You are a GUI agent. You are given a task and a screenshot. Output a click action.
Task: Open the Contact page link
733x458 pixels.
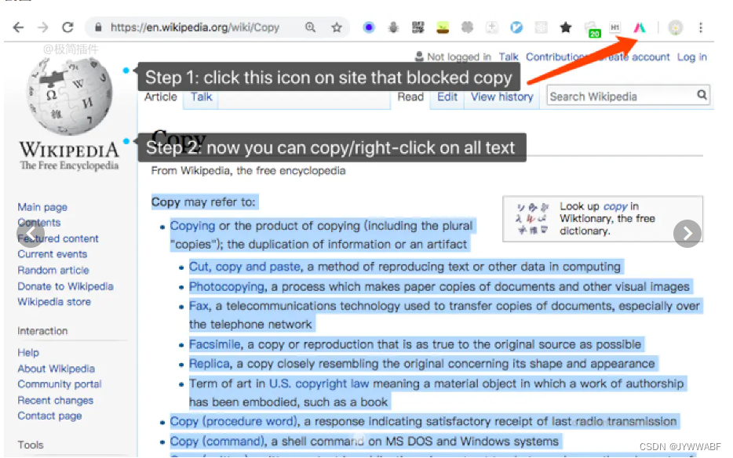tap(49, 416)
